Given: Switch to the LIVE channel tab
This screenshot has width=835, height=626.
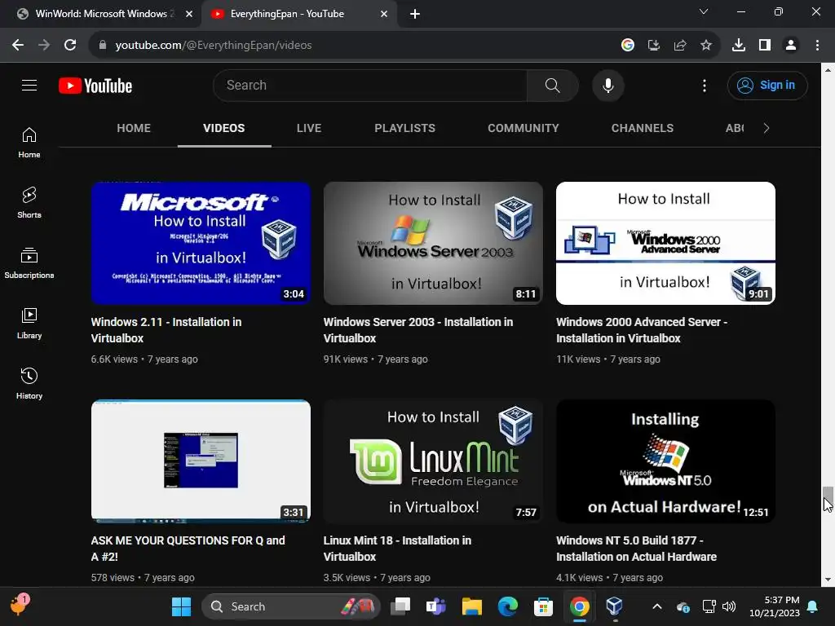Looking at the screenshot, I should pyautogui.click(x=309, y=128).
